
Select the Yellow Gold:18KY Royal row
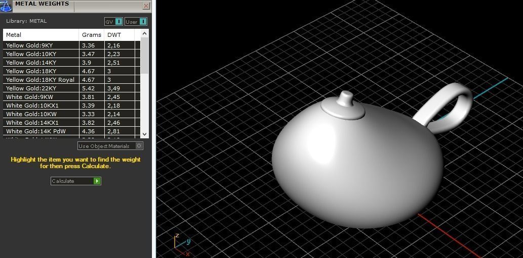[x=71, y=80]
